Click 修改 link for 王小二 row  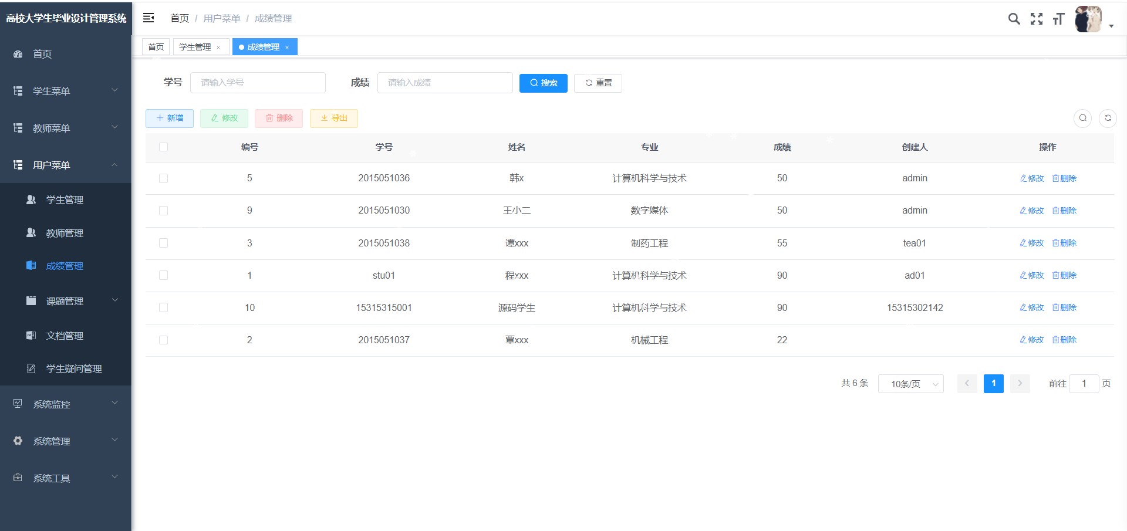coord(1032,211)
